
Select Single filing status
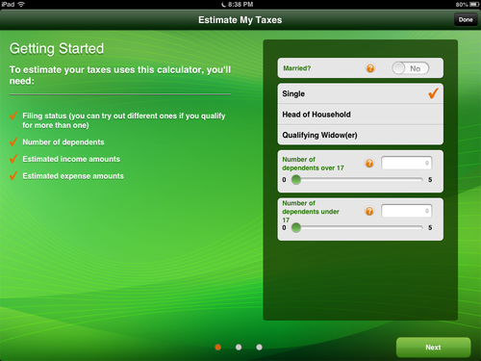tap(361, 93)
